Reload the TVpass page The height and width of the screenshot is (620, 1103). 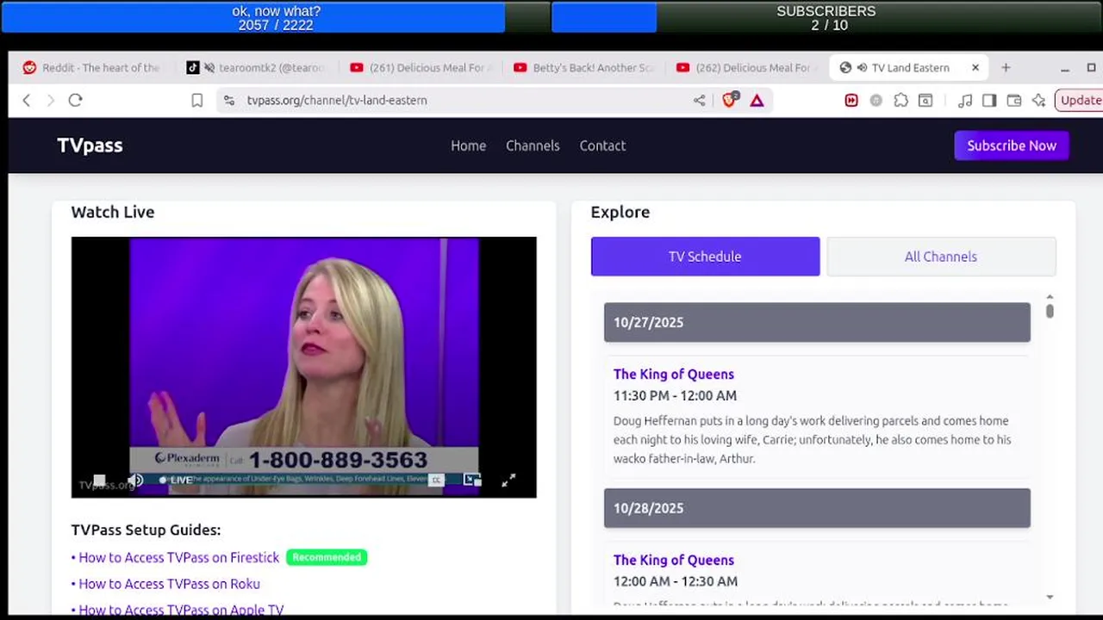click(x=75, y=101)
